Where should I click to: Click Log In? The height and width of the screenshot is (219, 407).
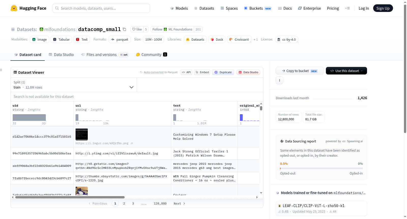[364, 8]
